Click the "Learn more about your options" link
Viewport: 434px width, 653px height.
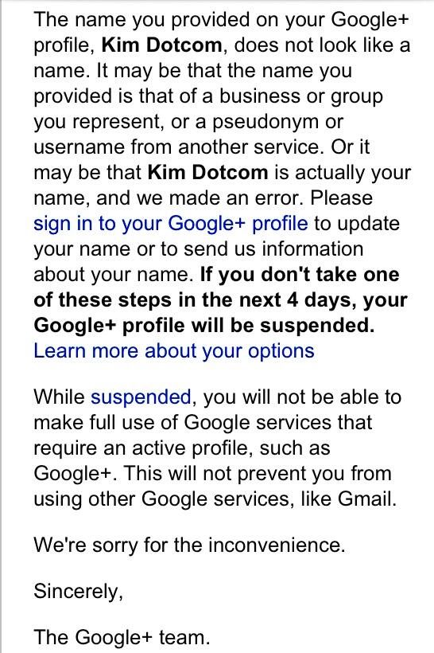pyautogui.click(x=174, y=351)
